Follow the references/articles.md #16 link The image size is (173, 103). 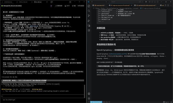(118, 54)
